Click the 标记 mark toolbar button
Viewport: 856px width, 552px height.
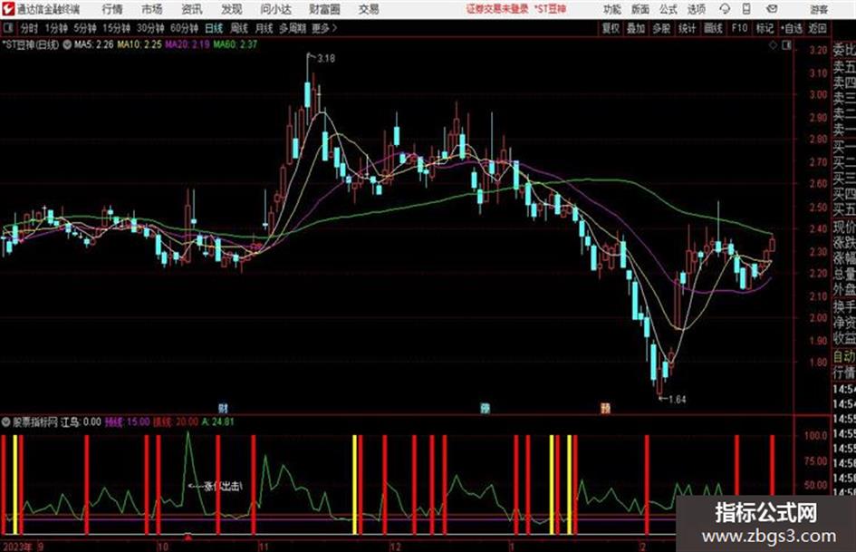click(x=765, y=28)
